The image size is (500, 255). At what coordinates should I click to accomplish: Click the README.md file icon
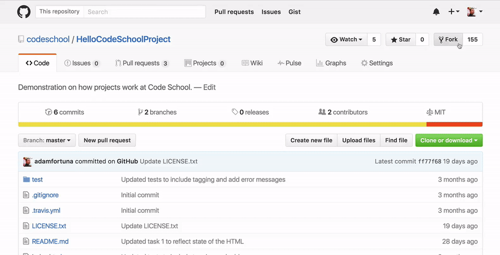pos(26,241)
